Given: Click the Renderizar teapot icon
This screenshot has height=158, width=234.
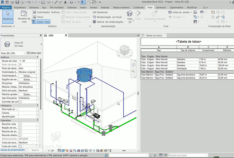Looking at the screenshot, I should tap(94, 12).
